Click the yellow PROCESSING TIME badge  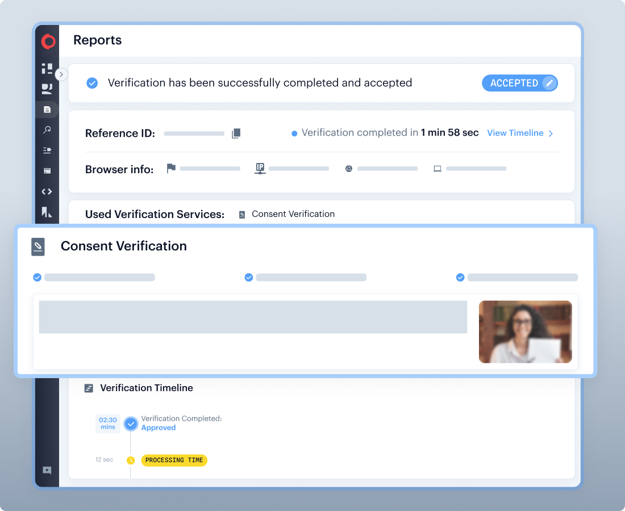click(x=174, y=460)
